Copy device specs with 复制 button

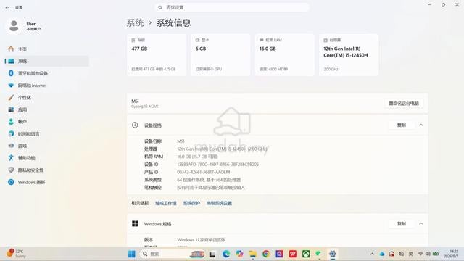[401, 125]
